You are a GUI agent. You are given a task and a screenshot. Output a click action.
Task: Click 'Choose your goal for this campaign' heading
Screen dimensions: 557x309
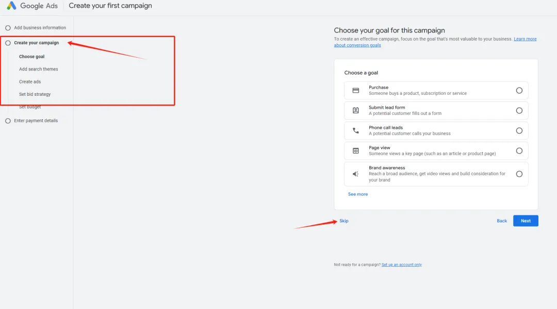click(x=389, y=30)
